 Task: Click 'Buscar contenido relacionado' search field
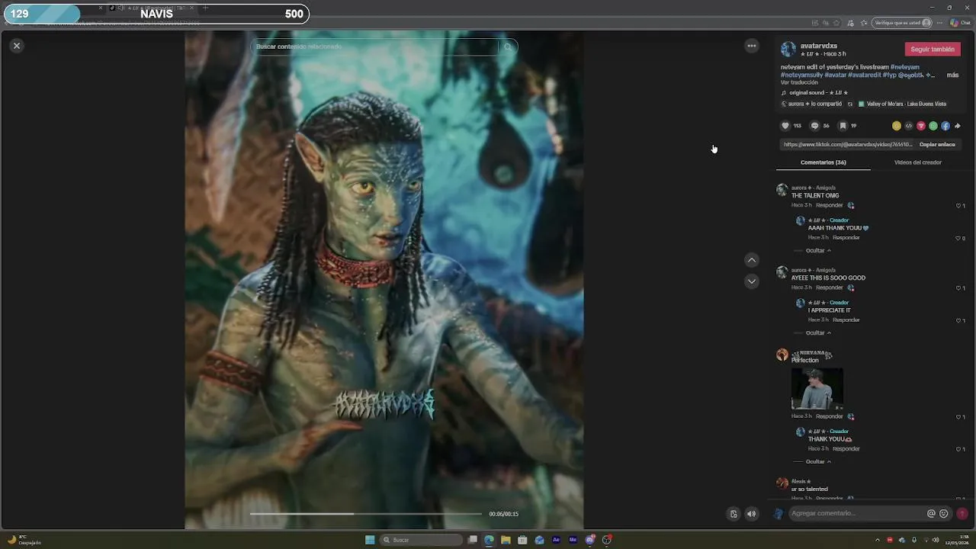[374, 47]
